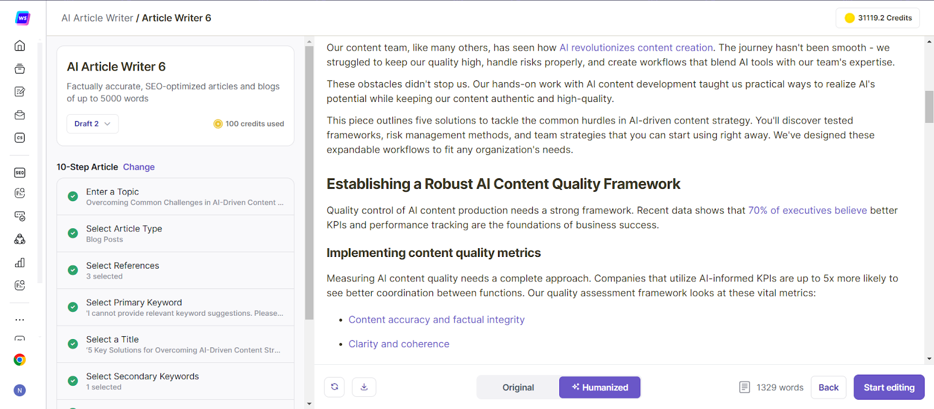Open the Enter a Topic step
Image resolution: width=934 pixels, height=409 pixels.
[x=175, y=197]
